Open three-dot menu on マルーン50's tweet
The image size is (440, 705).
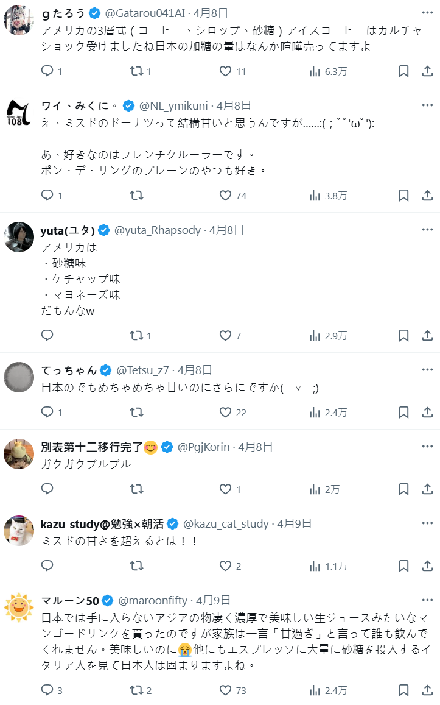coord(428,600)
